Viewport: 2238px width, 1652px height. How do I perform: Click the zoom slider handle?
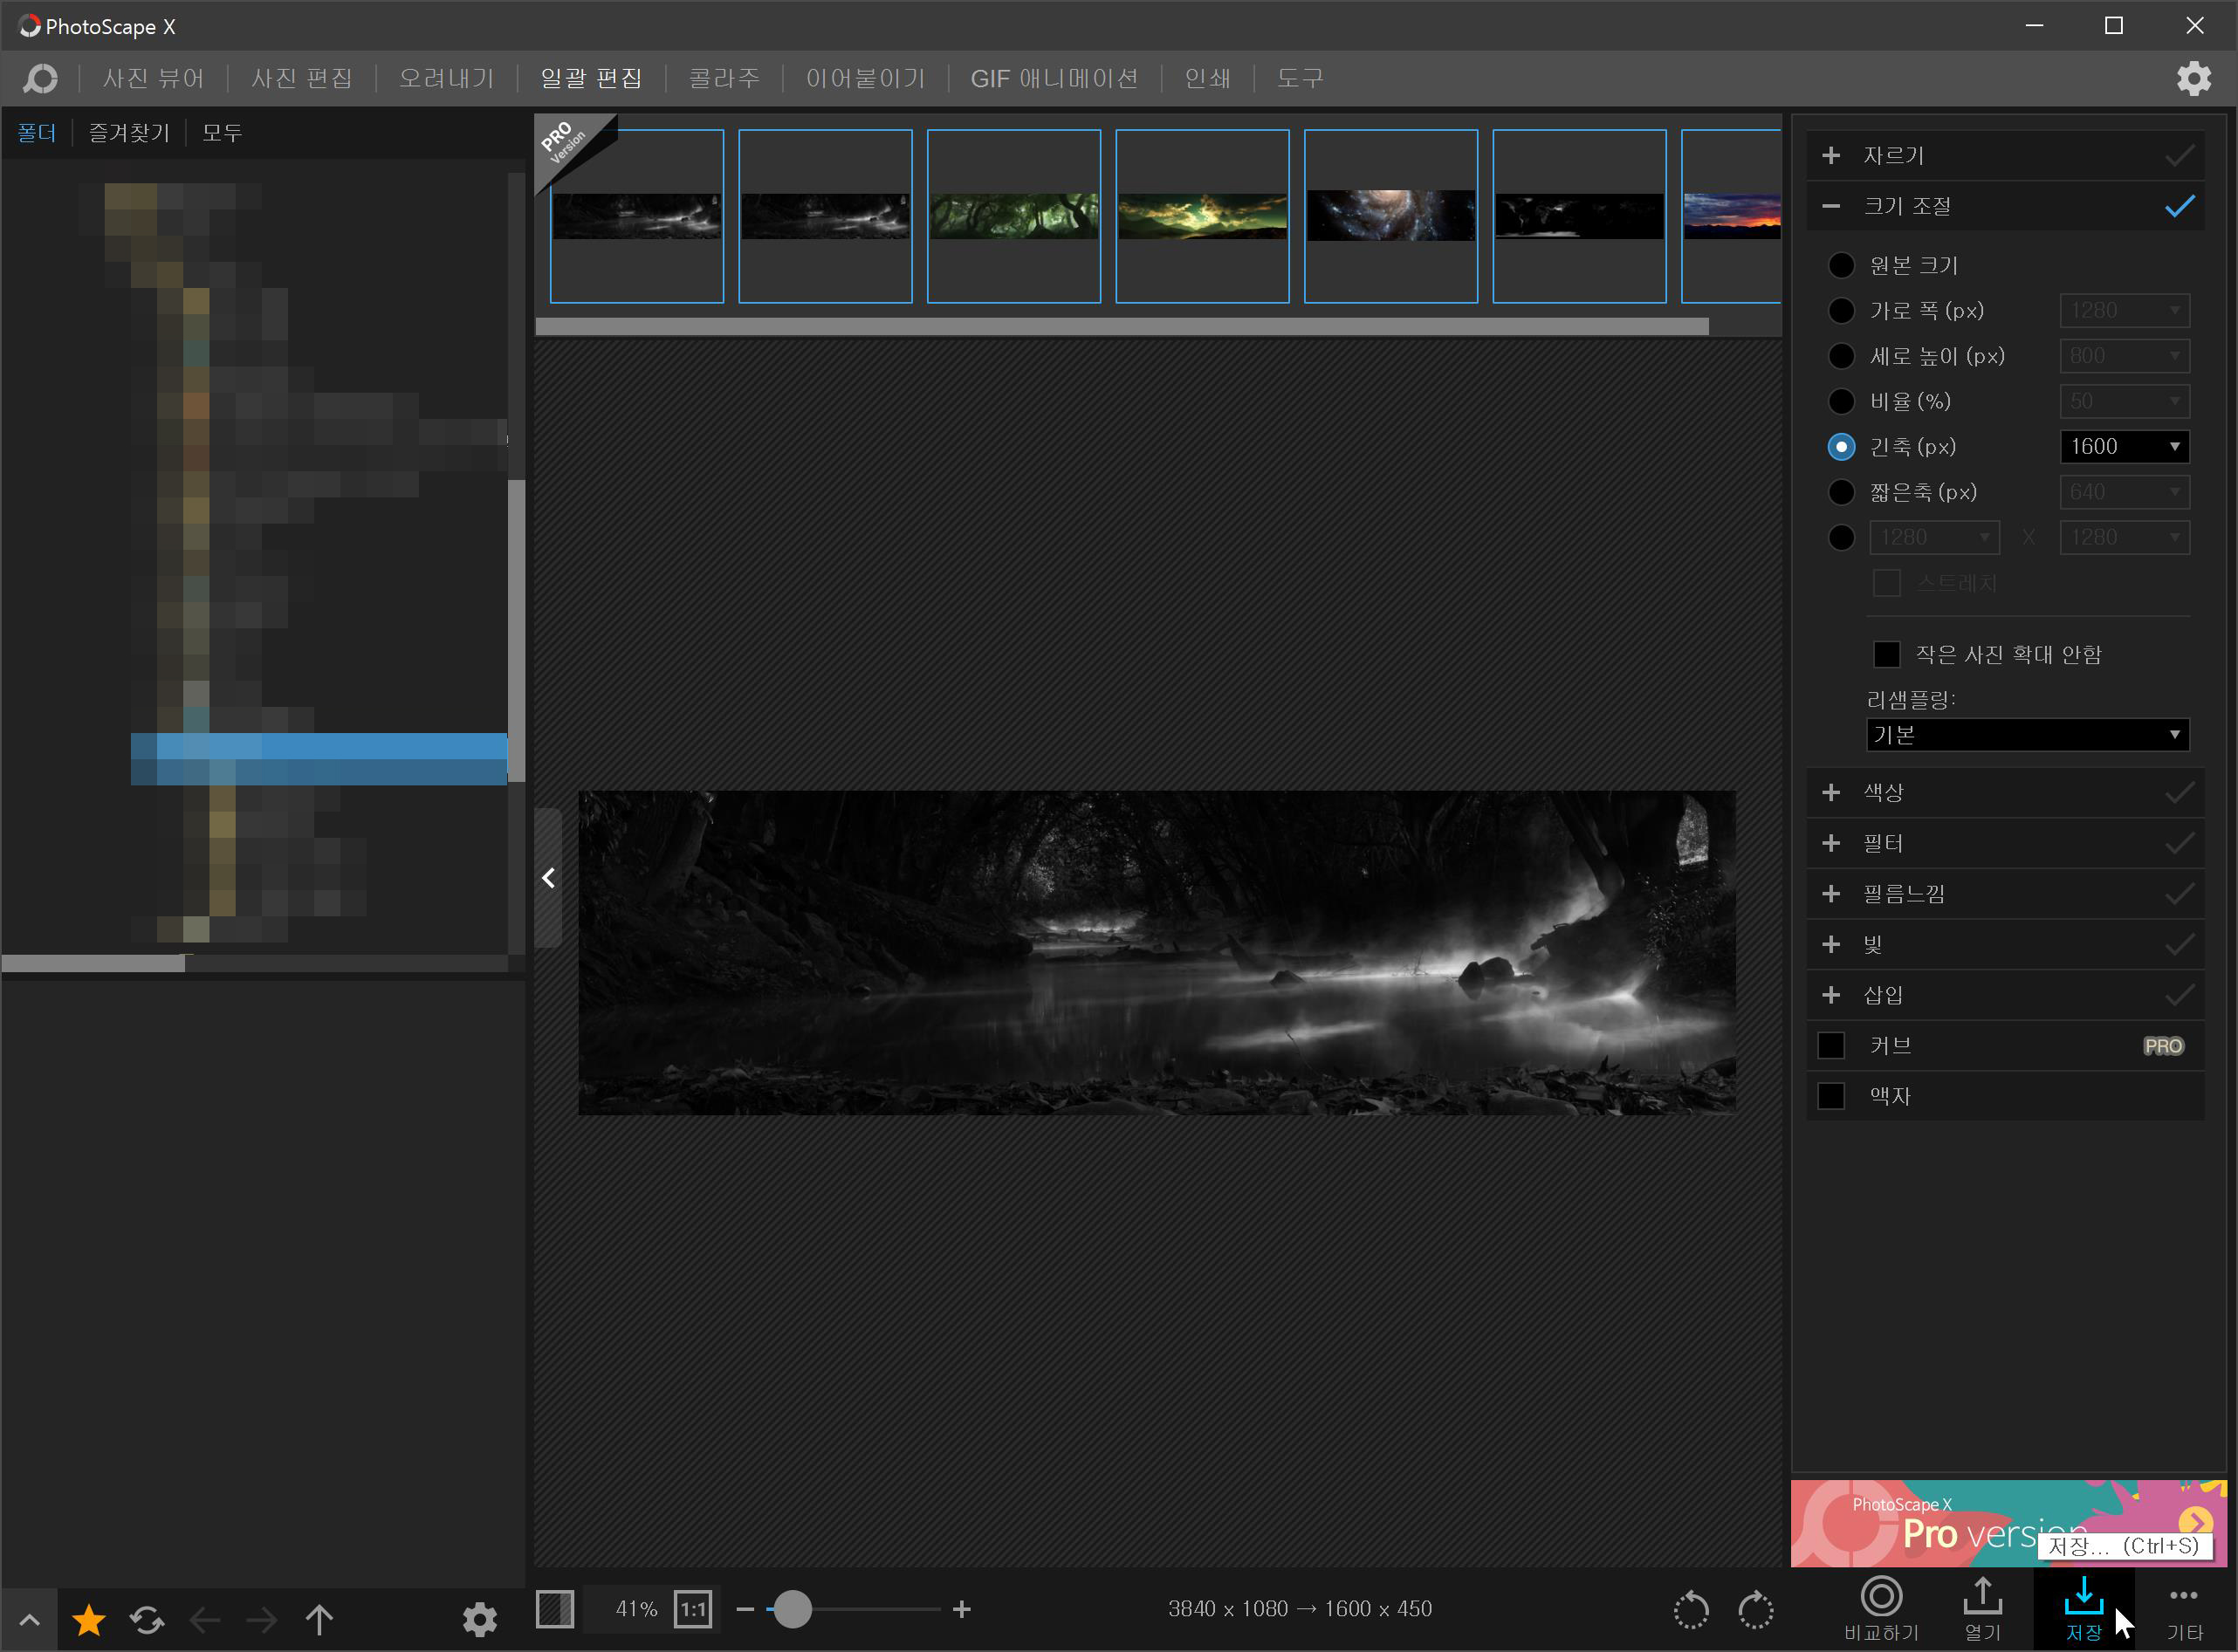tap(793, 1610)
